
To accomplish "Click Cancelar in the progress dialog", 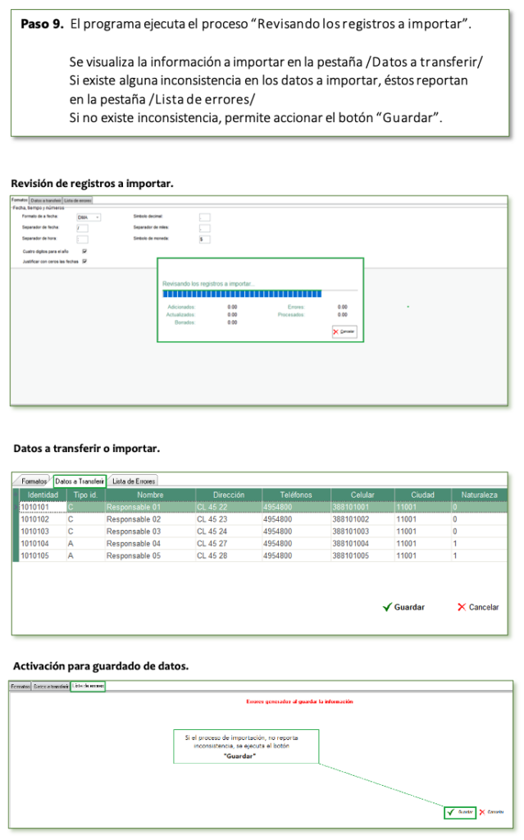I will [x=344, y=331].
